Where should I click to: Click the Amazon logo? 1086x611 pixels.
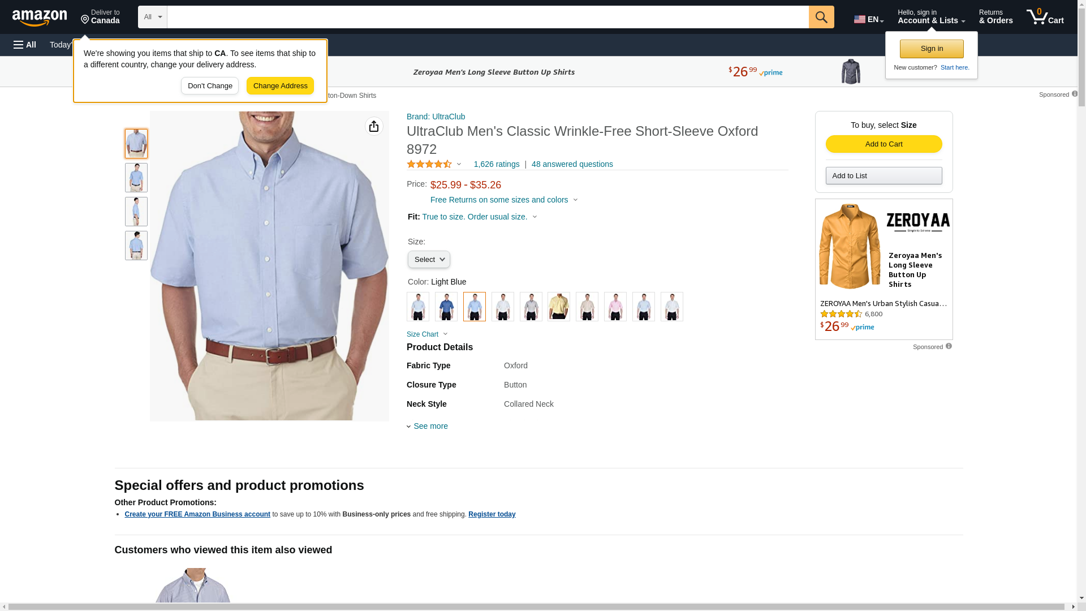pyautogui.click(x=40, y=18)
